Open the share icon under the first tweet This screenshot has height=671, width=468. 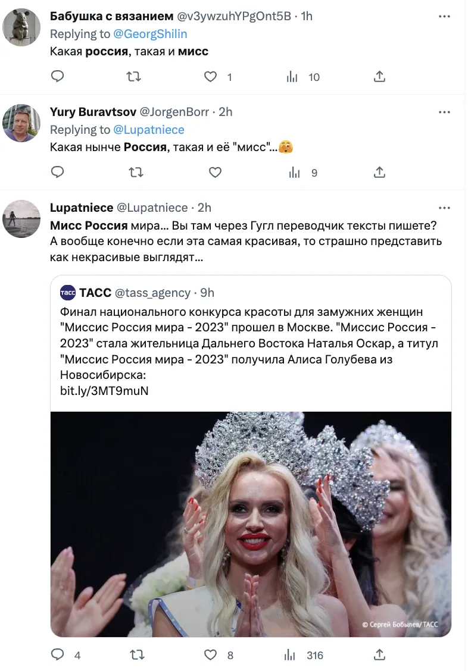pyautogui.click(x=379, y=77)
